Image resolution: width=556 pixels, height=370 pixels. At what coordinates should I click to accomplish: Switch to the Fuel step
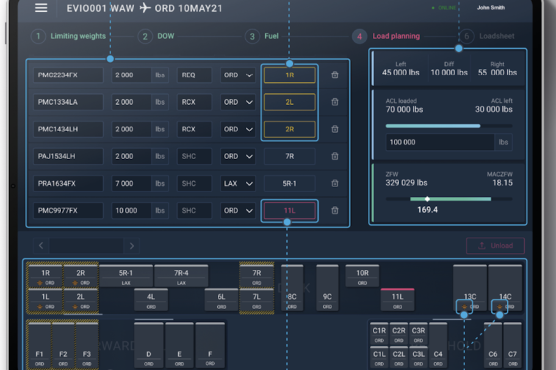(262, 37)
